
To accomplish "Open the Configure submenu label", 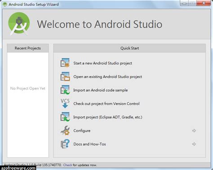I will click(x=82, y=131).
